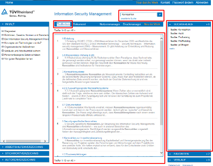Open Tour durchs Werk link
This screenshot has height=166, width=213.
(x=147, y=2)
